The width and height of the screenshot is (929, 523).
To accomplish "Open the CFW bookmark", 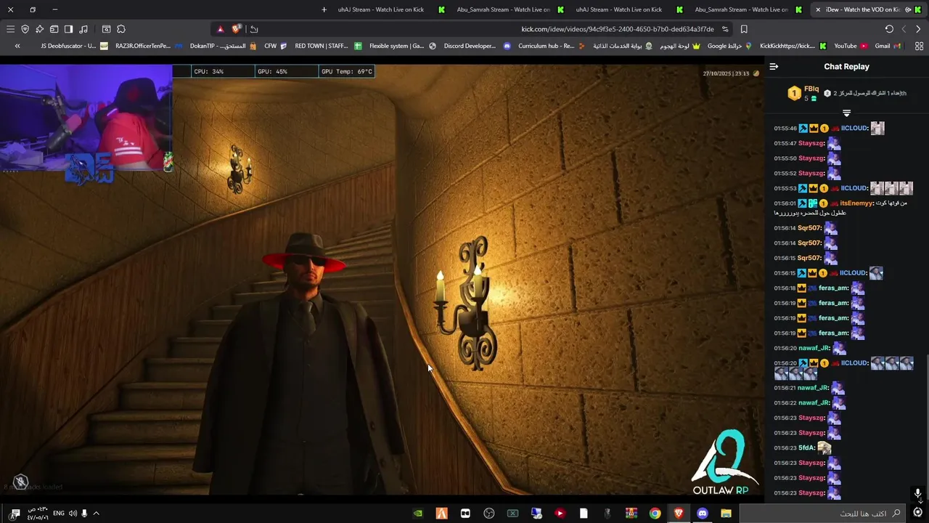I will [x=275, y=46].
